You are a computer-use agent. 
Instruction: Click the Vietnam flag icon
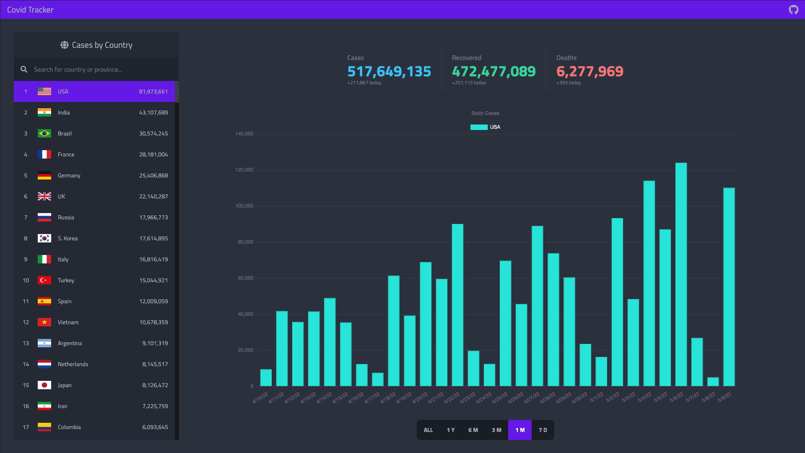point(44,322)
